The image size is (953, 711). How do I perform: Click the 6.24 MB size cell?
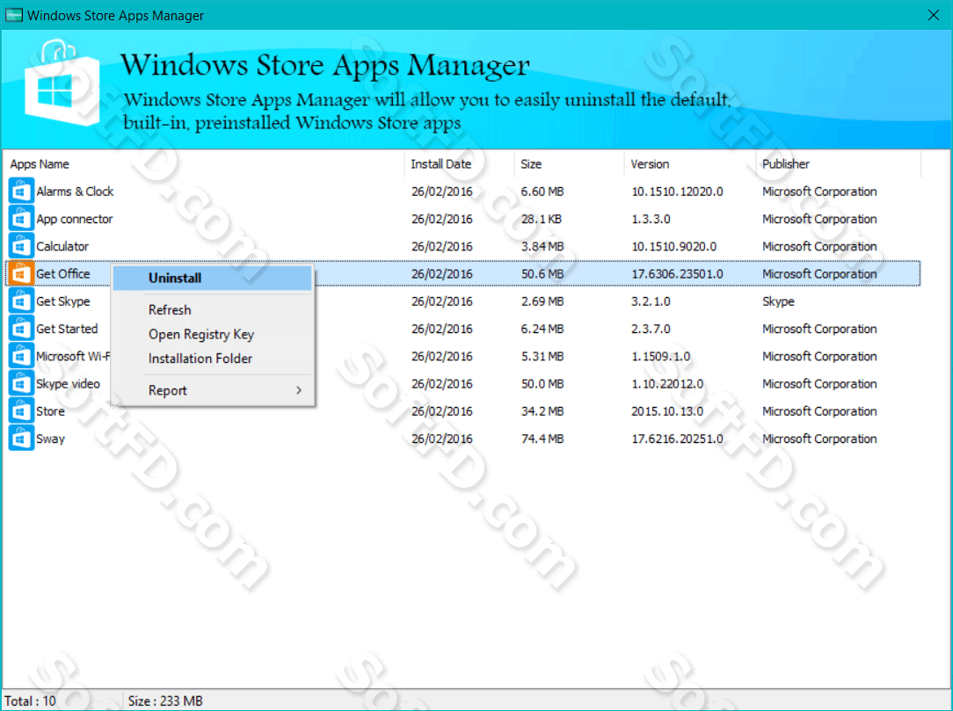[x=542, y=329]
